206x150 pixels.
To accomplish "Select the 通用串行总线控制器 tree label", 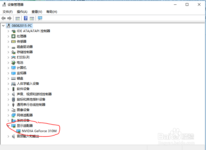I will pyautogui.click(x=31, y=104).
